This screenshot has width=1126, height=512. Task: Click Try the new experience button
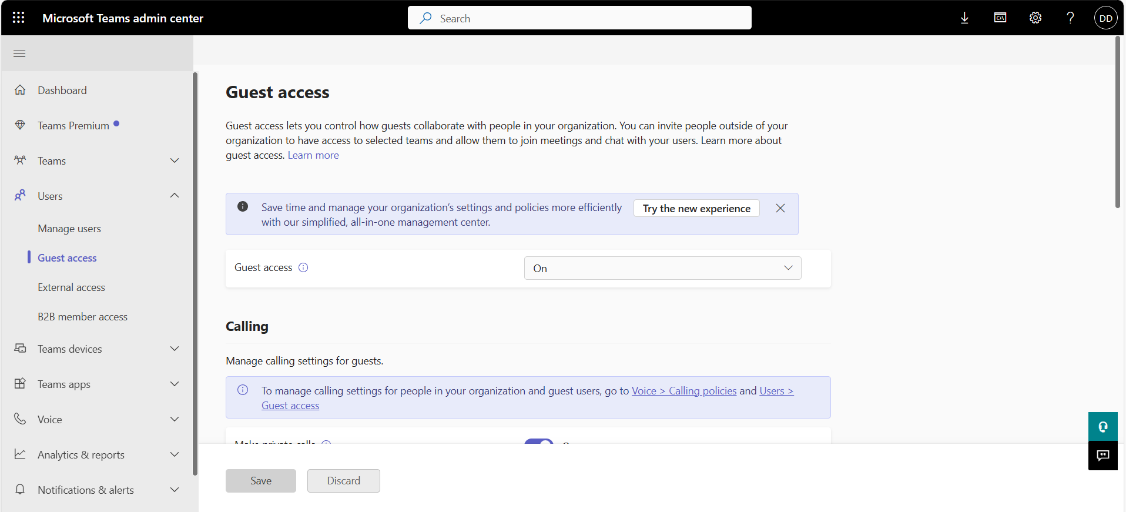[x=696, y=208]
